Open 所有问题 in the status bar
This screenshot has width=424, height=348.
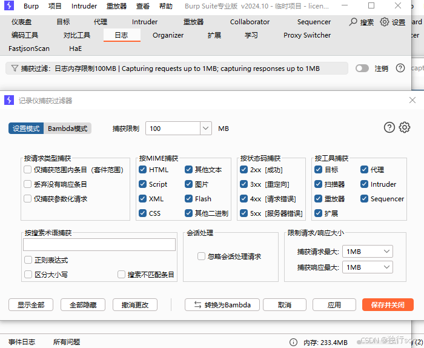(67, 342)
